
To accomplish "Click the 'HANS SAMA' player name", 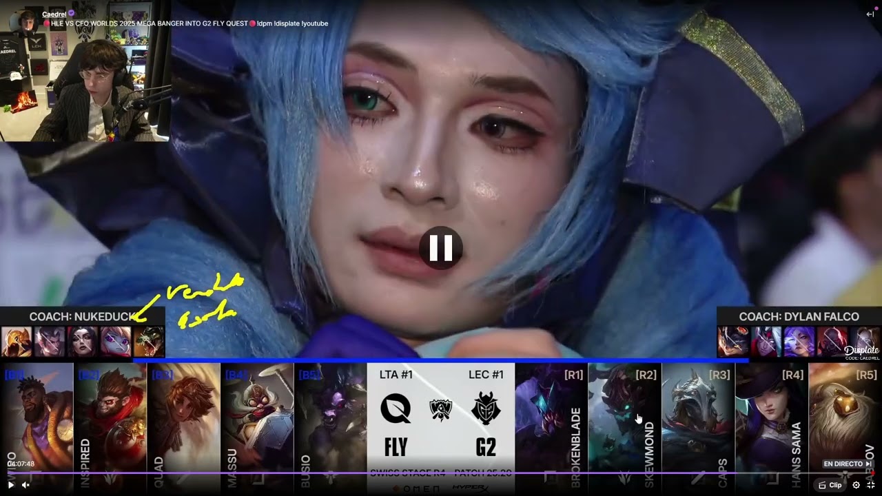I will pyautogui.click(x=797, y=455).
